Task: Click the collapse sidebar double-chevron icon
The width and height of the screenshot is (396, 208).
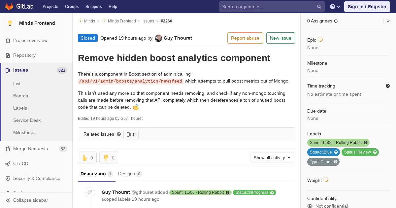Action: click(x=8, y=200)
